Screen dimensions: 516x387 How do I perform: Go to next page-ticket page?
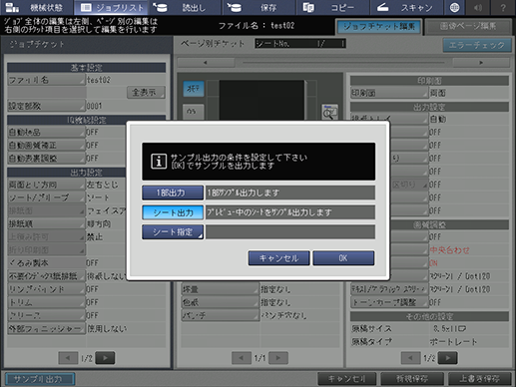point(278,358)
